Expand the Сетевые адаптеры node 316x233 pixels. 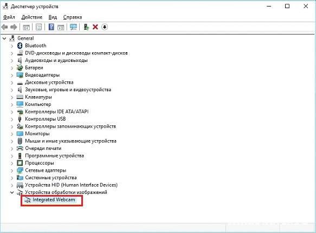(12, 171)
